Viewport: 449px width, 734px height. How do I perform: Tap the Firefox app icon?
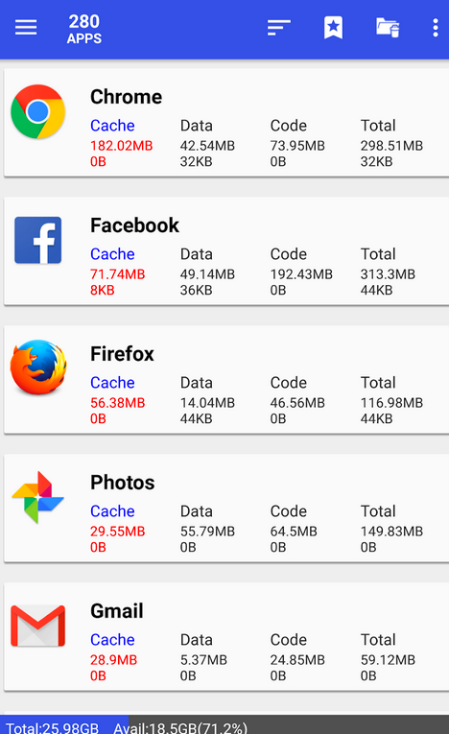[38, 367]
